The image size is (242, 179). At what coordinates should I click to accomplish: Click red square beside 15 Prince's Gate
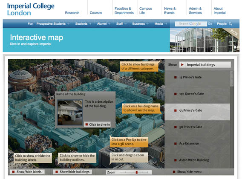(176, 77)
